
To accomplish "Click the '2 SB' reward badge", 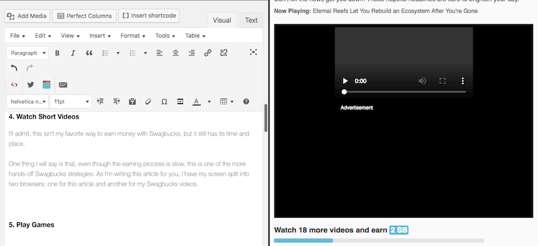I will tap(399, 230).
